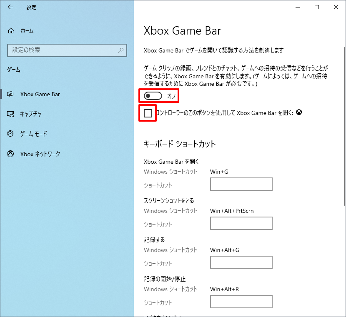Check the controller button opens Game Bar box
346x317 pixels.
(x=148, y=113)
